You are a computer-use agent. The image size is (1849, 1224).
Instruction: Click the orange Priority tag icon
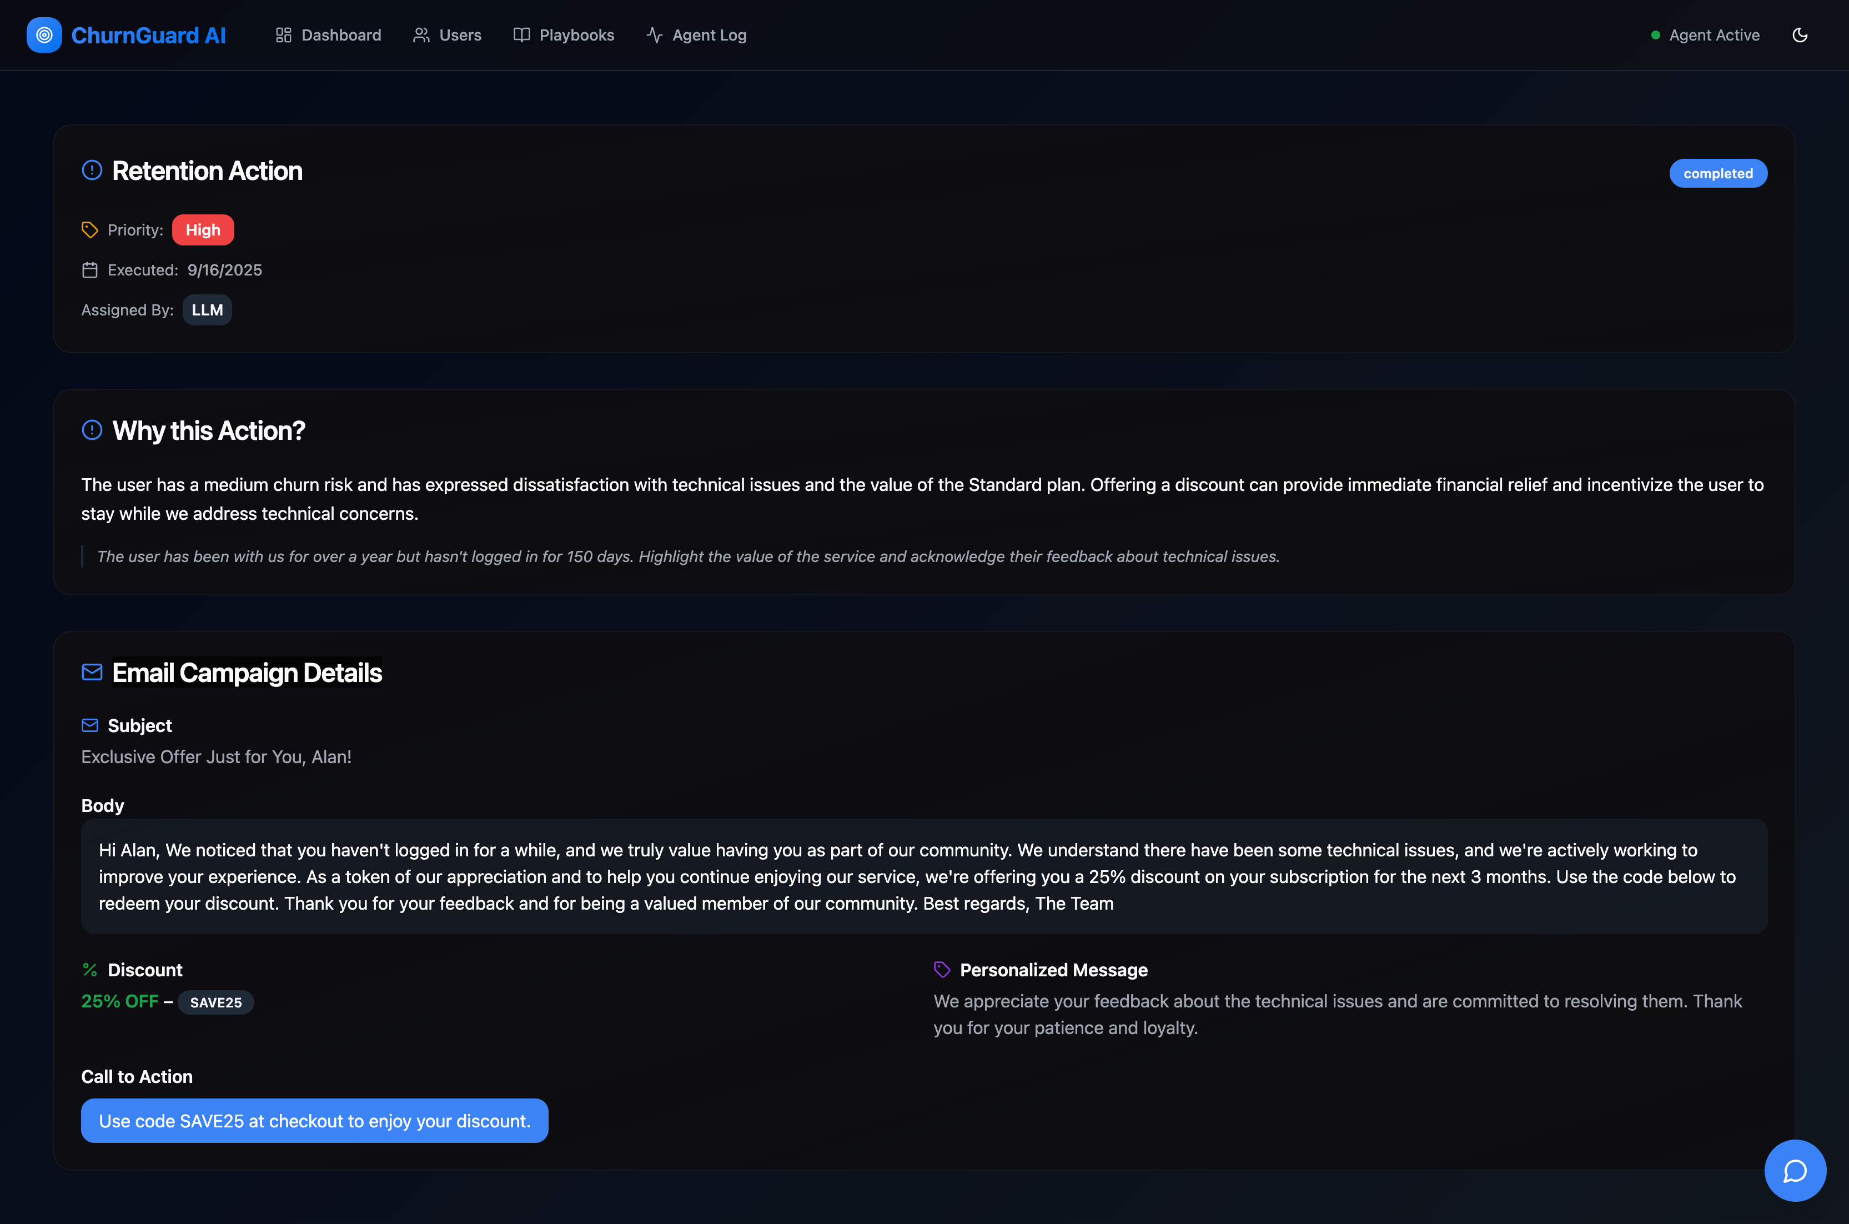90,229
